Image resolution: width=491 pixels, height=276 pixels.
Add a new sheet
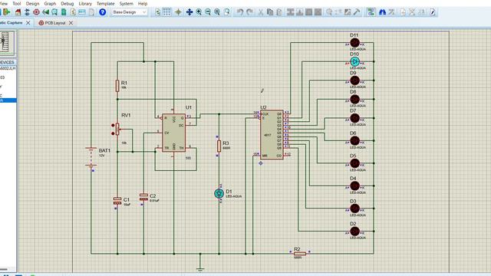tap(403, 12)
